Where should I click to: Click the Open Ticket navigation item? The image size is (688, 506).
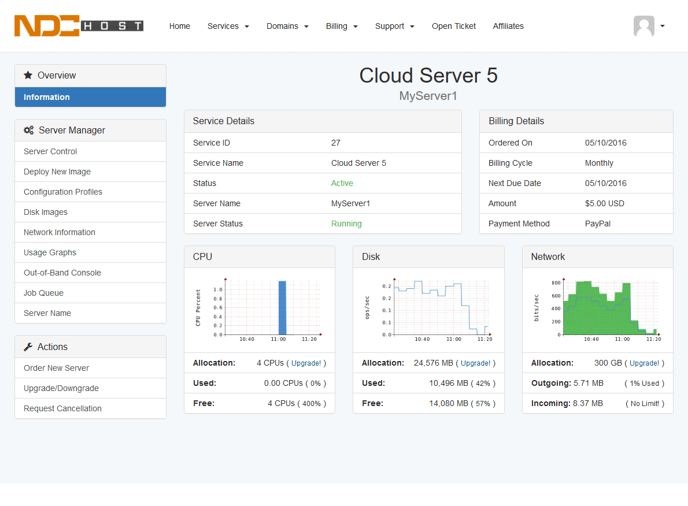453,26
